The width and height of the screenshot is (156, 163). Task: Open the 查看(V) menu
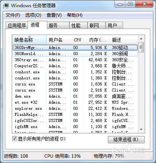[x=54, y=15]
